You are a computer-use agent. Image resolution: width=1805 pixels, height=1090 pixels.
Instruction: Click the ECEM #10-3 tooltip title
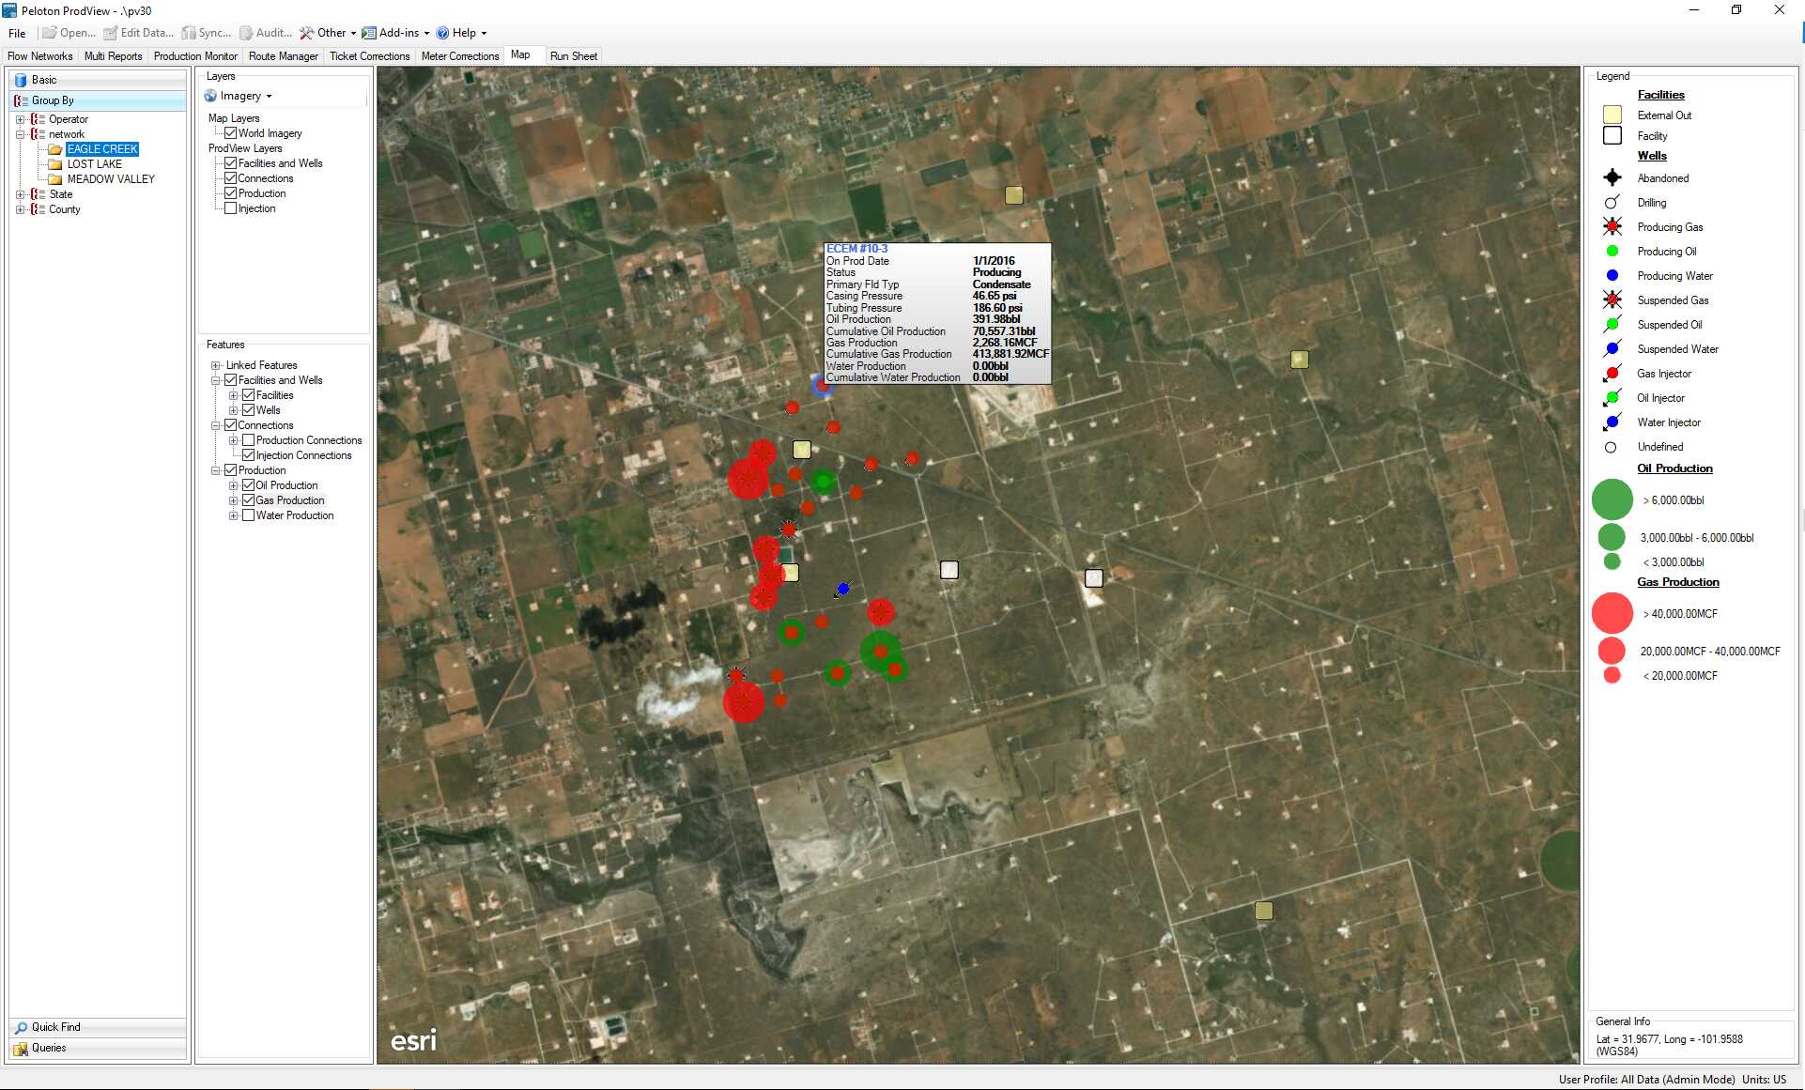click(856, 249)
